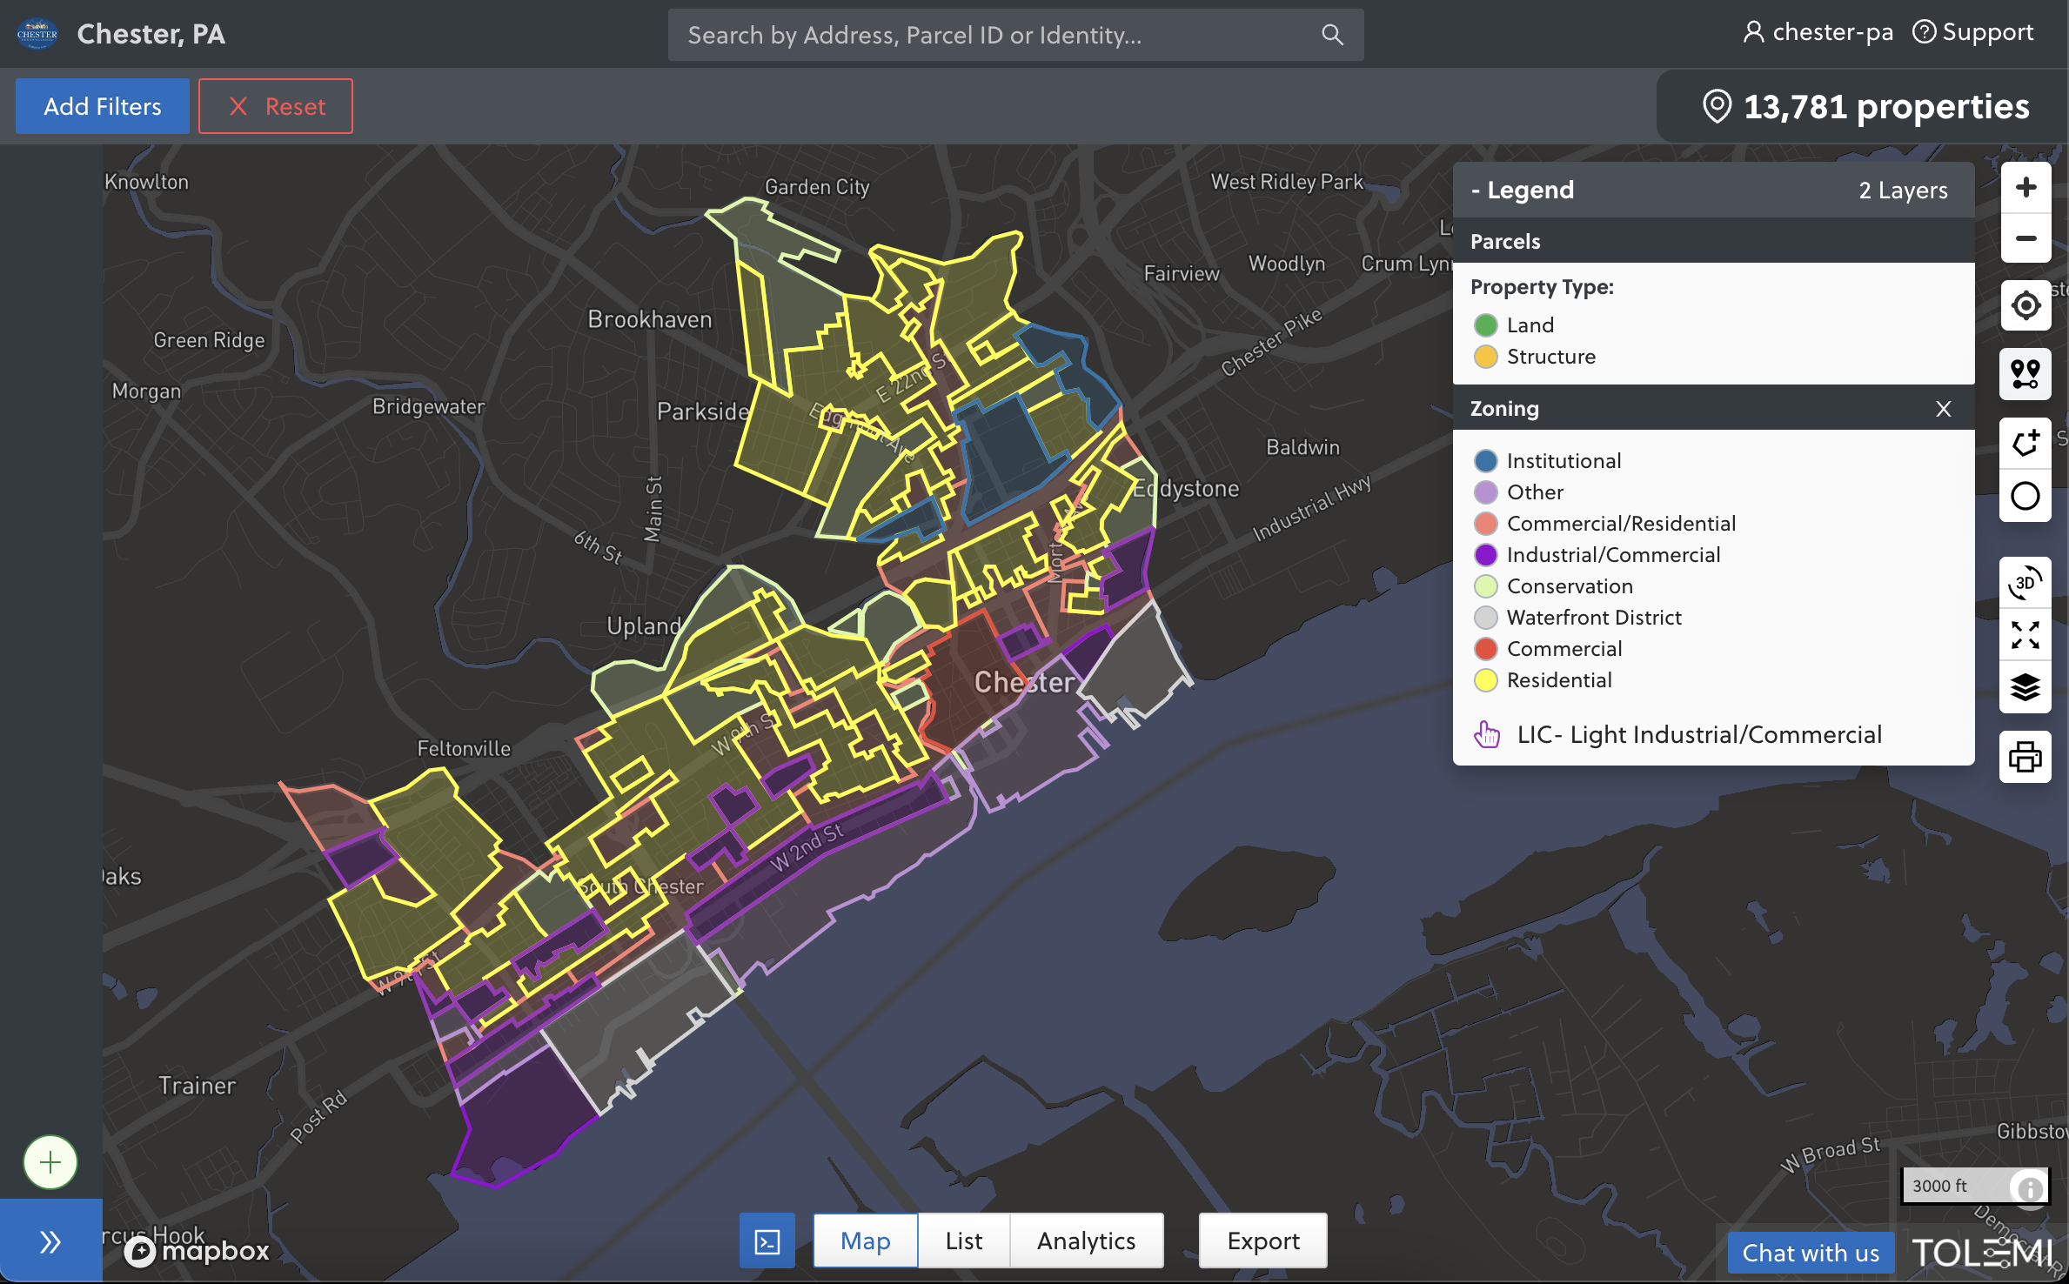Remove the Zoning layer with X

[x=1944, y=409]
